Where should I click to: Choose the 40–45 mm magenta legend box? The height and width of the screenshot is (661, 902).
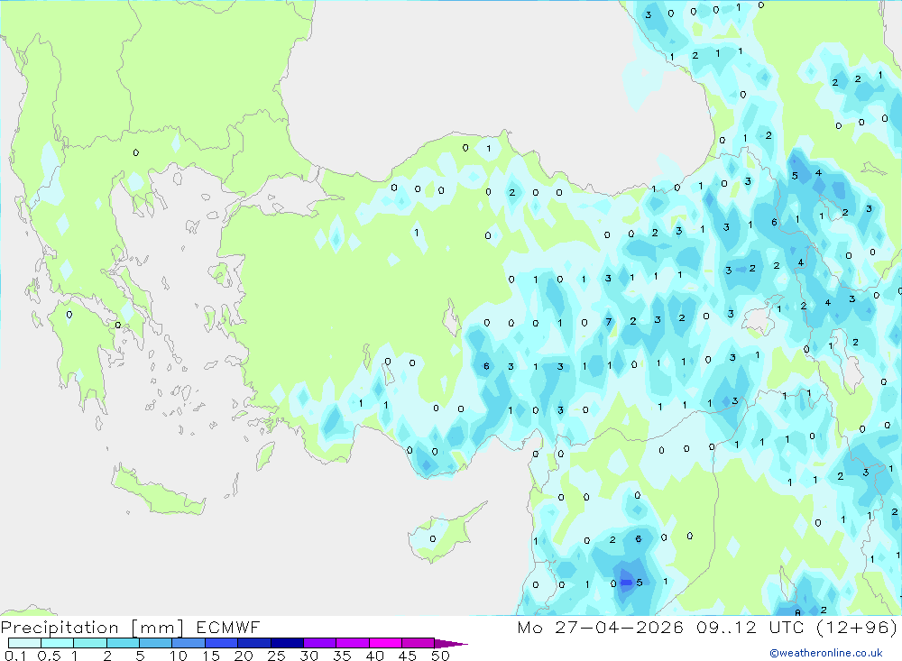point(385,643)
